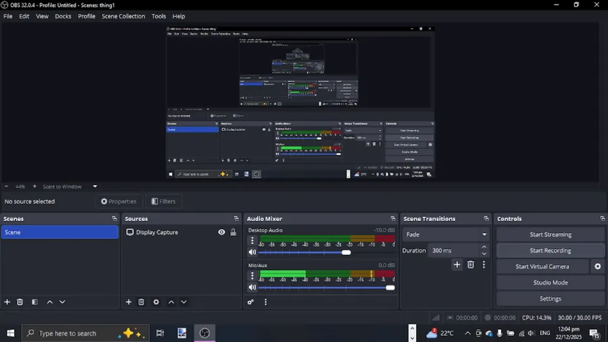The height and width of the screenshot is (342, 608).
Task: Open the Edit menu
Action: (24, 16)
